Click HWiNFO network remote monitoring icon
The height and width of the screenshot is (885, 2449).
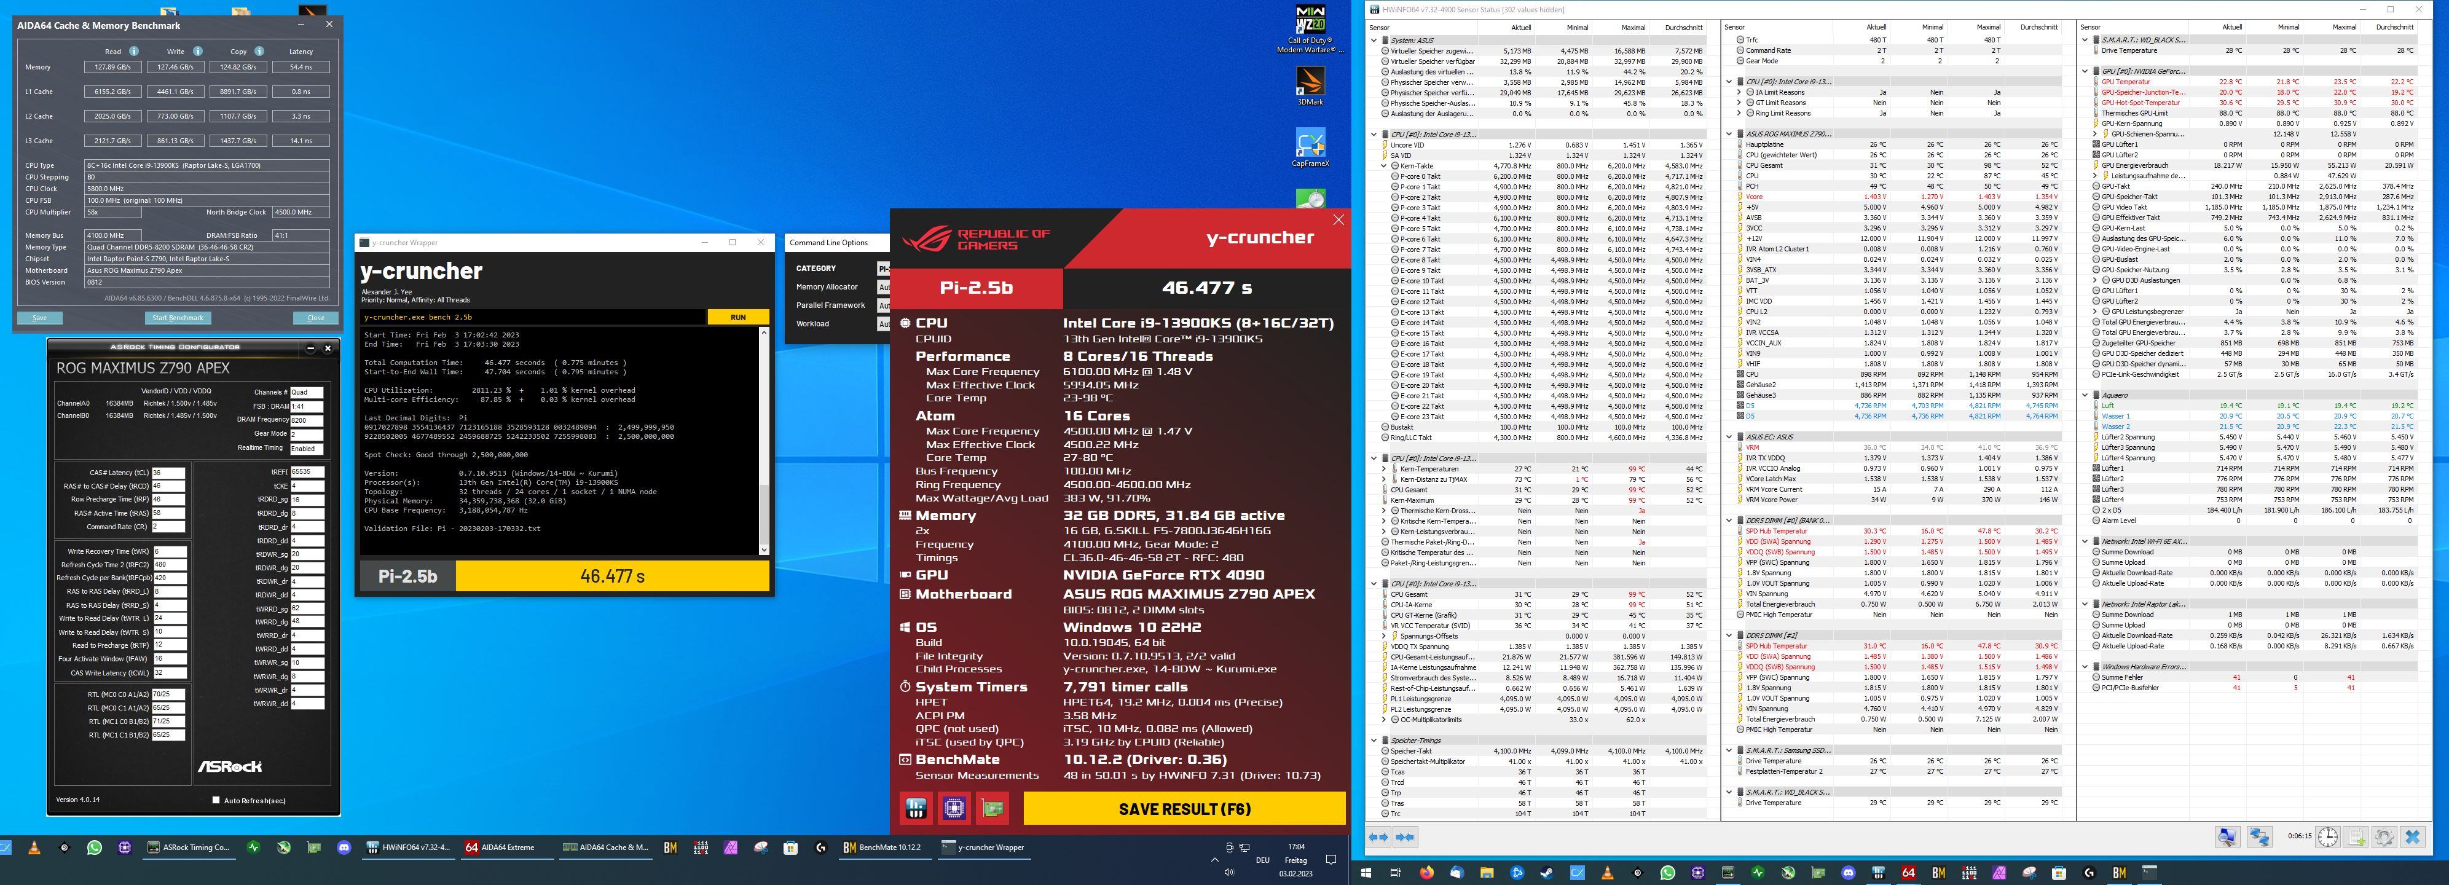(x=2260, y=836)
